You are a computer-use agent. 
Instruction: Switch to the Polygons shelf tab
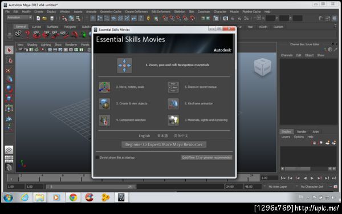click(x=70, y=27)
